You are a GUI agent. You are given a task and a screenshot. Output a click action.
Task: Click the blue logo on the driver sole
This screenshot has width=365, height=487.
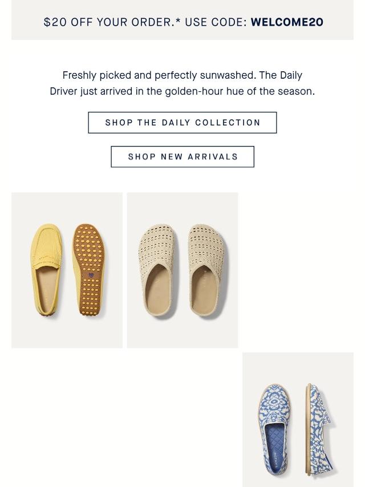pyautogui.click(x=90, y=275)
